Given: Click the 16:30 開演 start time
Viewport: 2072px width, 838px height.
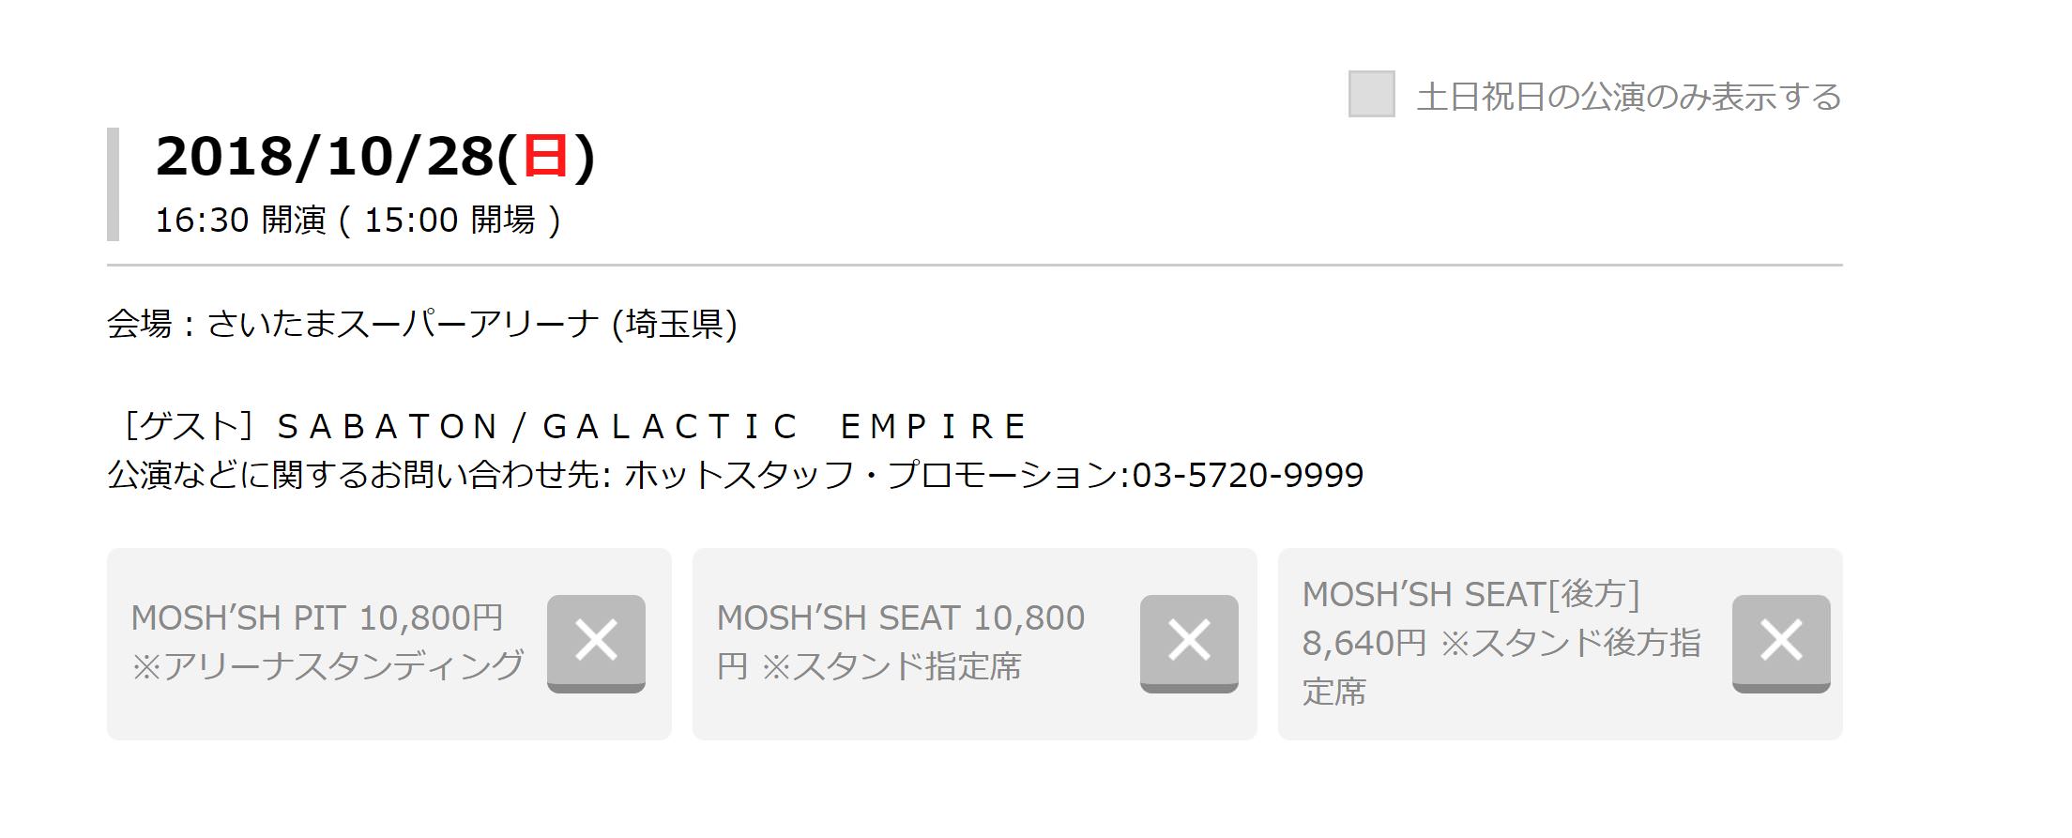Looking at the screenshot, I should click(240, 221).
